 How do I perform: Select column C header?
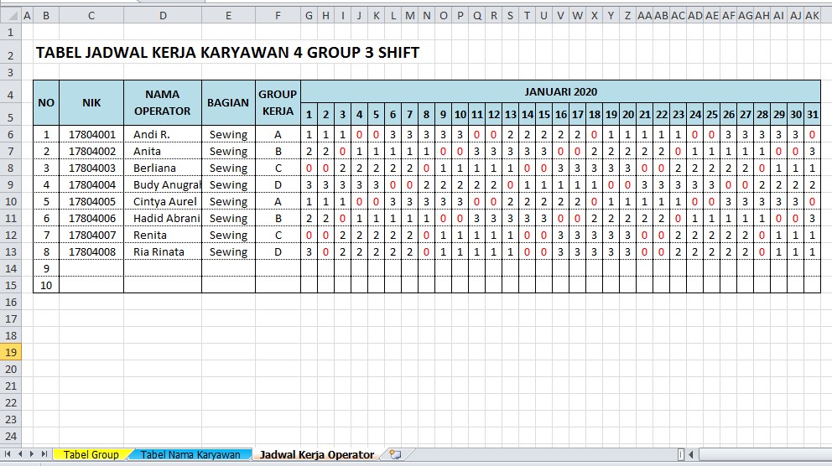pos(91,15)
